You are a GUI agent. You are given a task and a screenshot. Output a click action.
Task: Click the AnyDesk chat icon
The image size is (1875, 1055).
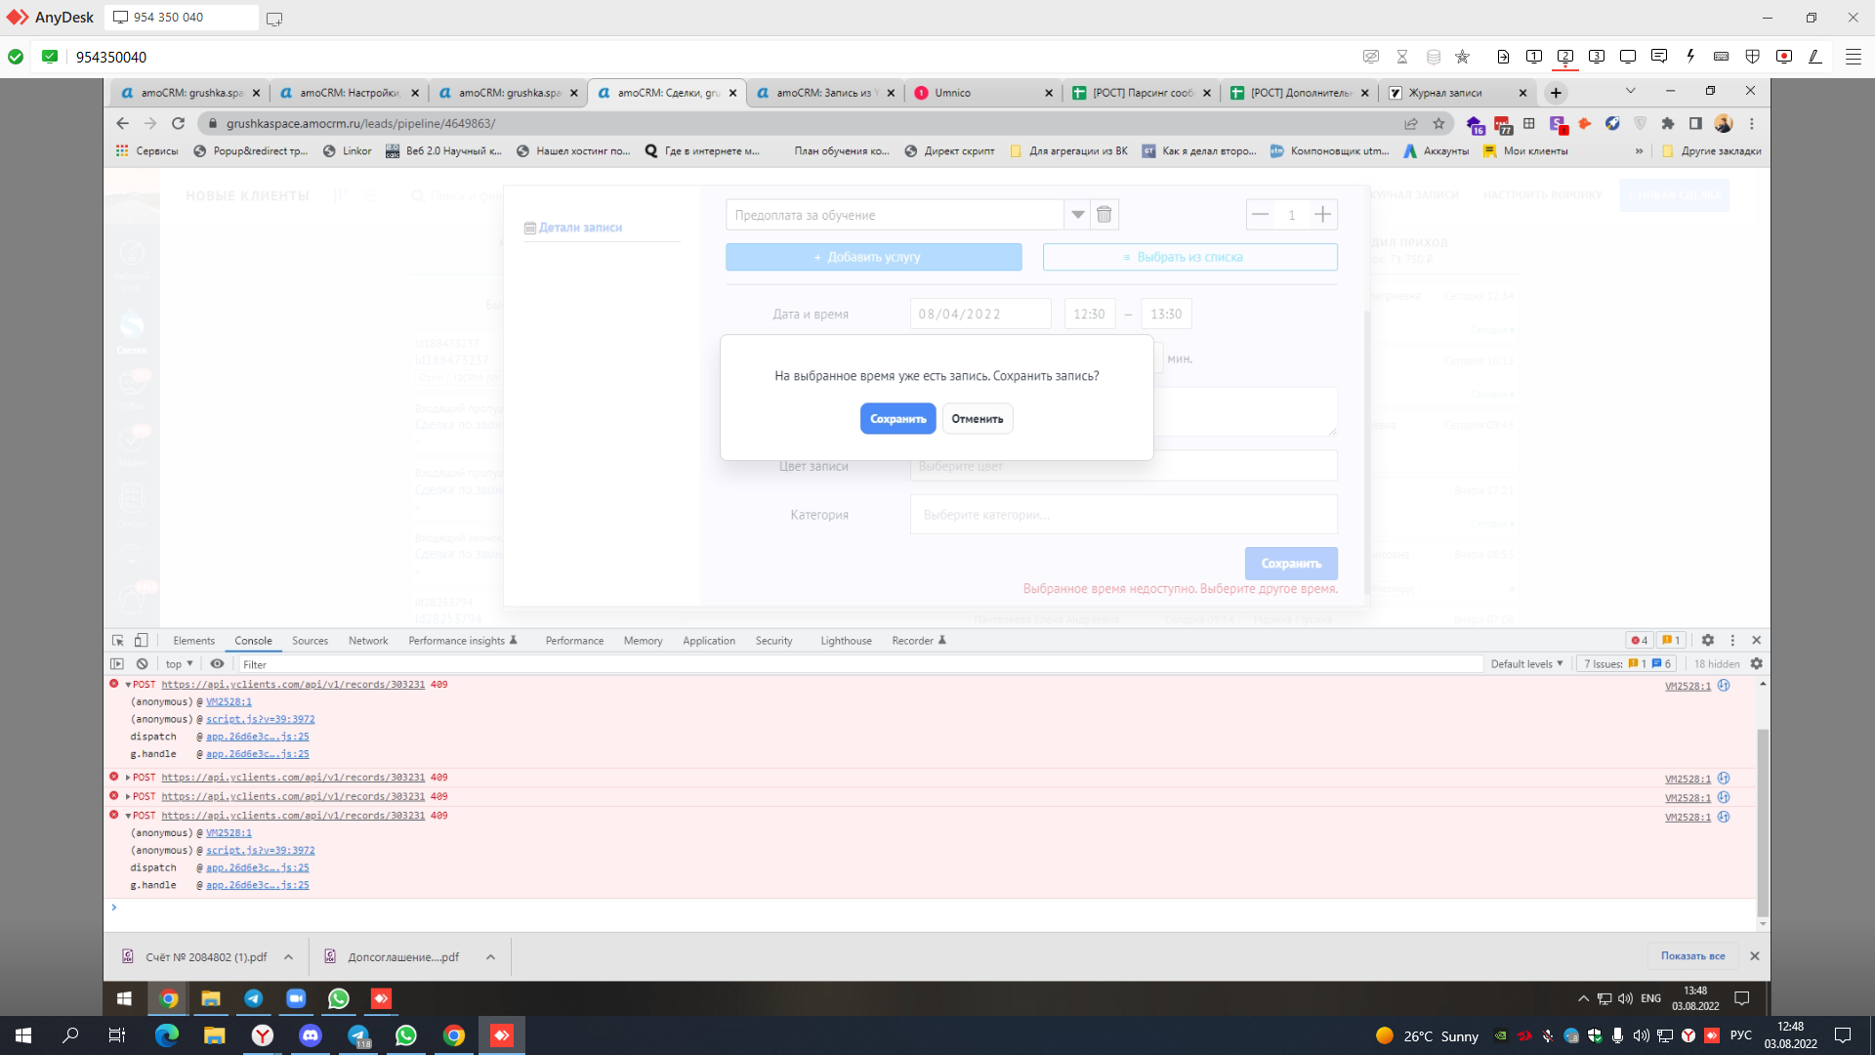pyautogui.click(x=1659, y=57)
